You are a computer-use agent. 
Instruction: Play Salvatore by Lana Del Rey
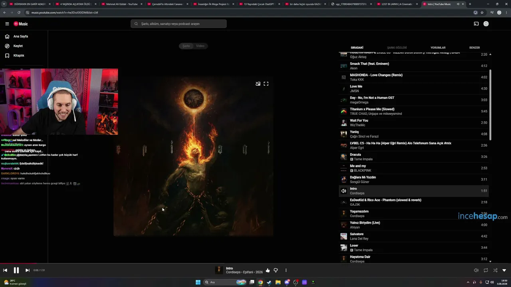(414, 236)
